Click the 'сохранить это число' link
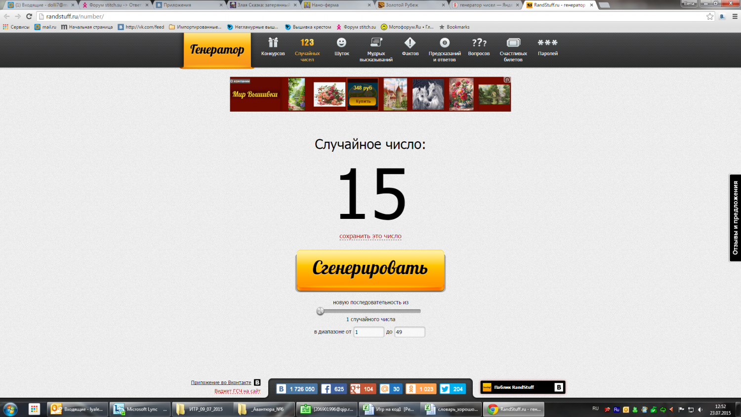 coord(370,236)
